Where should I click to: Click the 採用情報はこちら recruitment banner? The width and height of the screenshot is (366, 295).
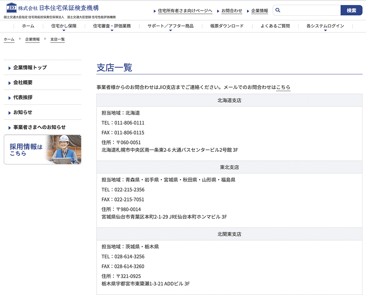(42, 149)
